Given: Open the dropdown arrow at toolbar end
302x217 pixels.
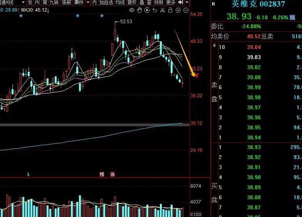Looking at the screenshot, I should [x=187, y=2].
